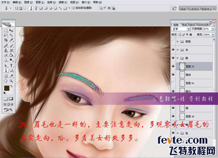Open the 编辑 menu
218x158 pixels.
[x=17, y=2]
